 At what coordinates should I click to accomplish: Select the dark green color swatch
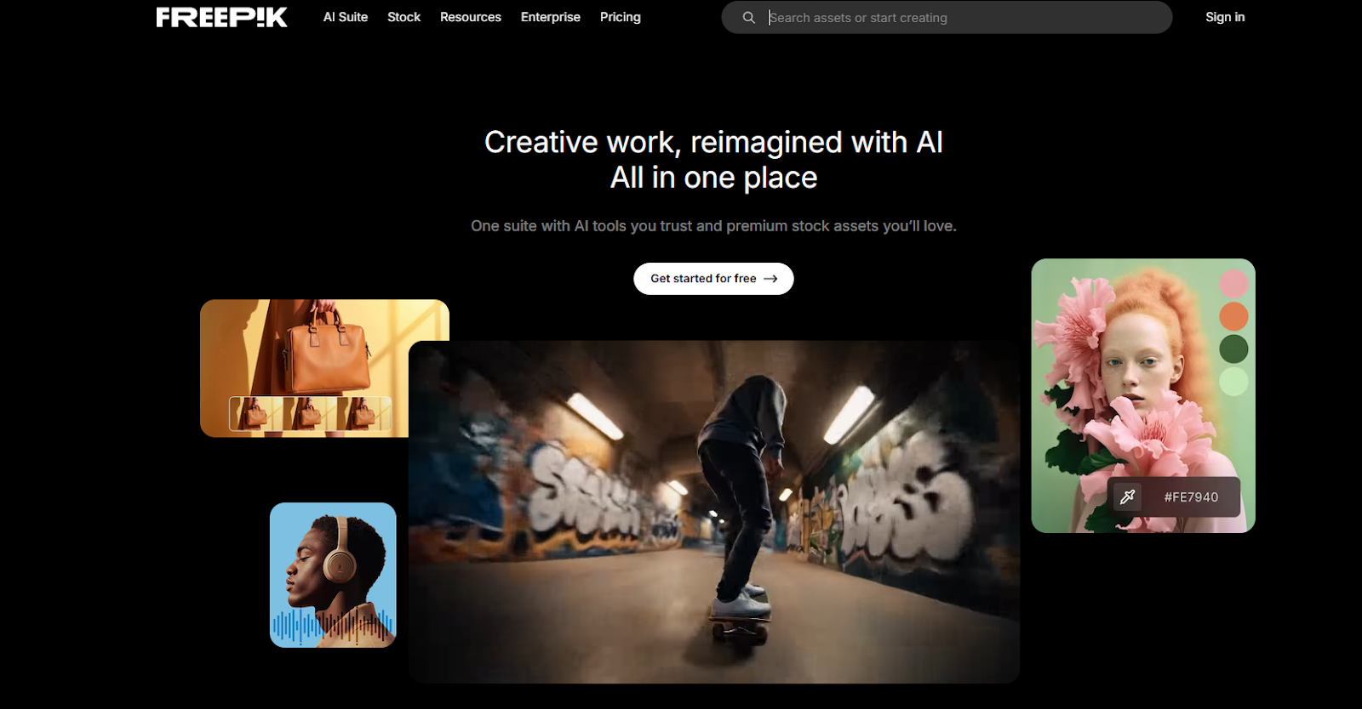point(1233,349)
